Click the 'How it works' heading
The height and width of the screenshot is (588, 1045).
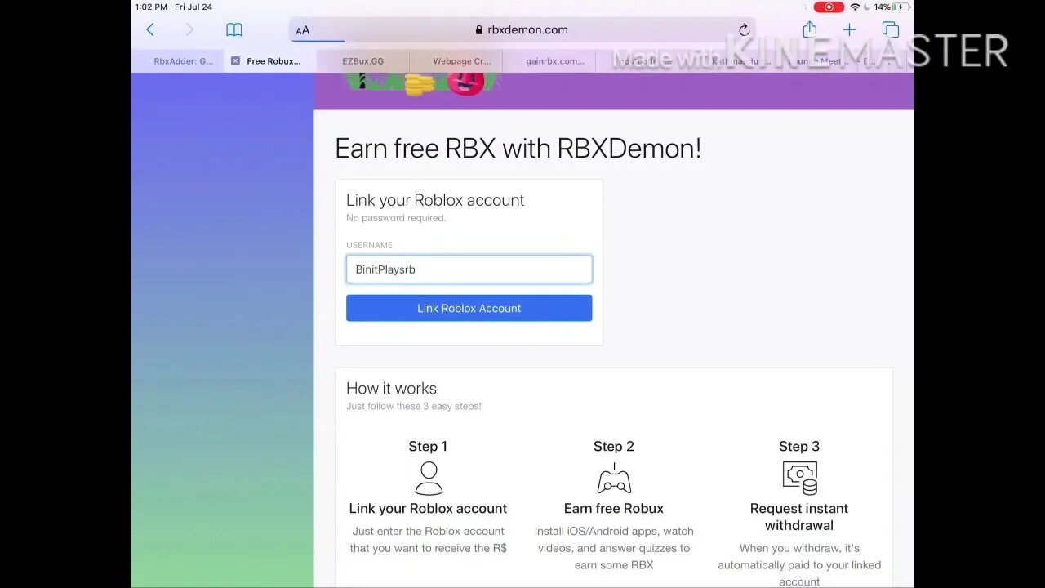(391, 389)
